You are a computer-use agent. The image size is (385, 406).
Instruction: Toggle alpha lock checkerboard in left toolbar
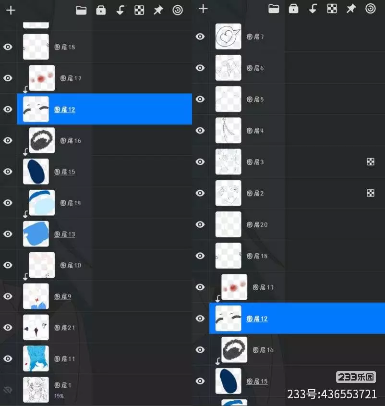click(x=140, y=11)
